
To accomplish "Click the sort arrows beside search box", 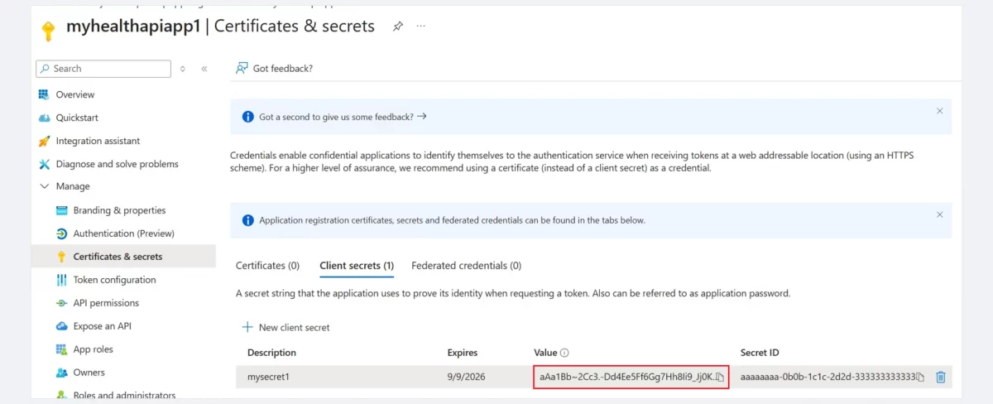I will [183, 69].
